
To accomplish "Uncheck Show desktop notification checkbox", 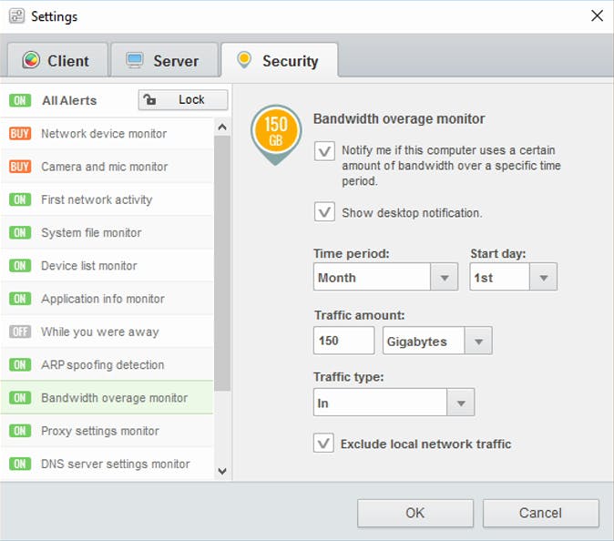I will (x=324, y=212).
